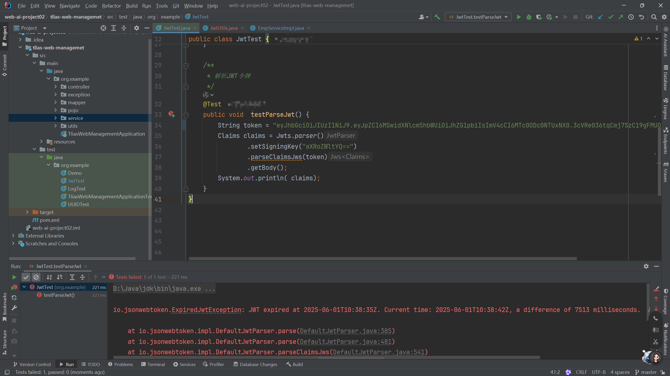Toggle Show Passed tests checkmark button
The width and height of the screenshot is (670, 376).
pos(26,277)
